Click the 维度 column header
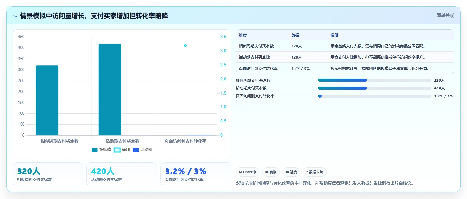This screenshot has height=199, width=467. (243, 35)
